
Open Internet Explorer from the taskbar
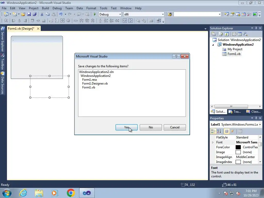pyautogui.click(x=23, y=193)
